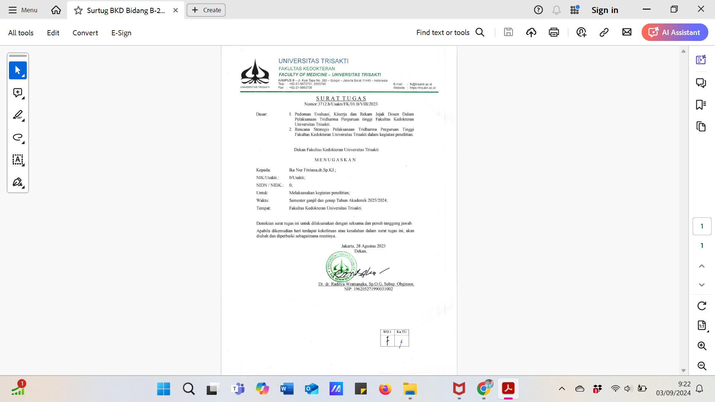
Task: Upload file to cloud storage
Action: click(531, 32)
